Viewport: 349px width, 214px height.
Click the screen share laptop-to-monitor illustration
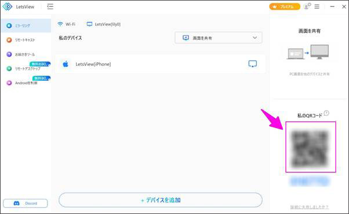click(308, 52)
